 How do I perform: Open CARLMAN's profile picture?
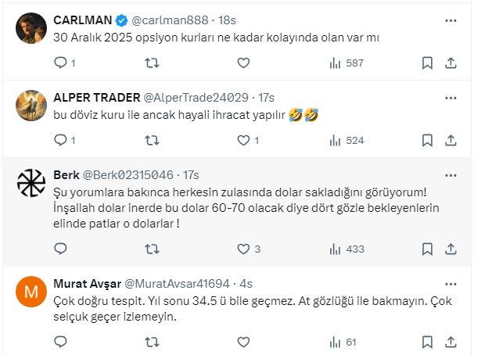tap(30, 28)
